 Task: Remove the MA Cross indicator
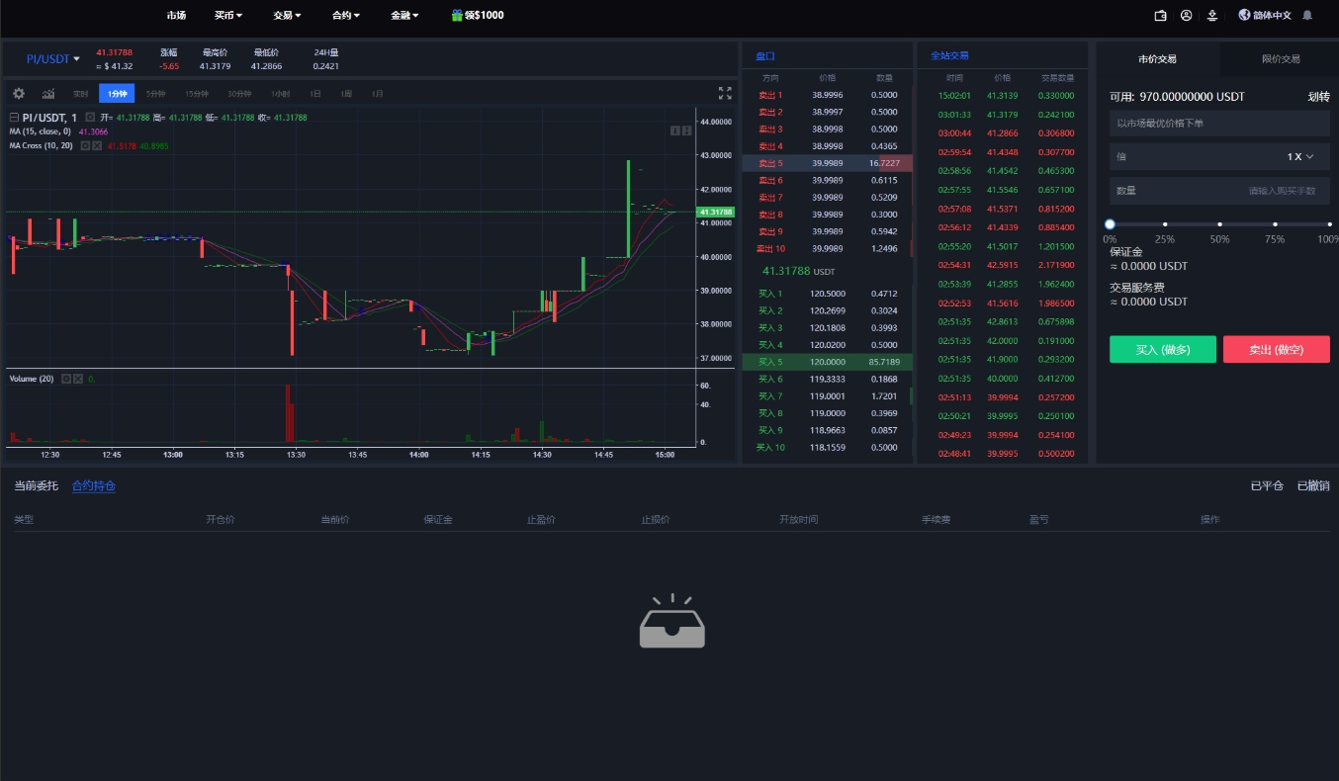pyautogui.click(x=97, y=145)
